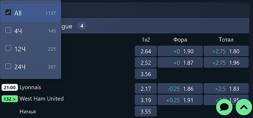The width and height of the screenshot is (253, 118).
Task: Choose draw odds 3.56
Action: (146, 74)
